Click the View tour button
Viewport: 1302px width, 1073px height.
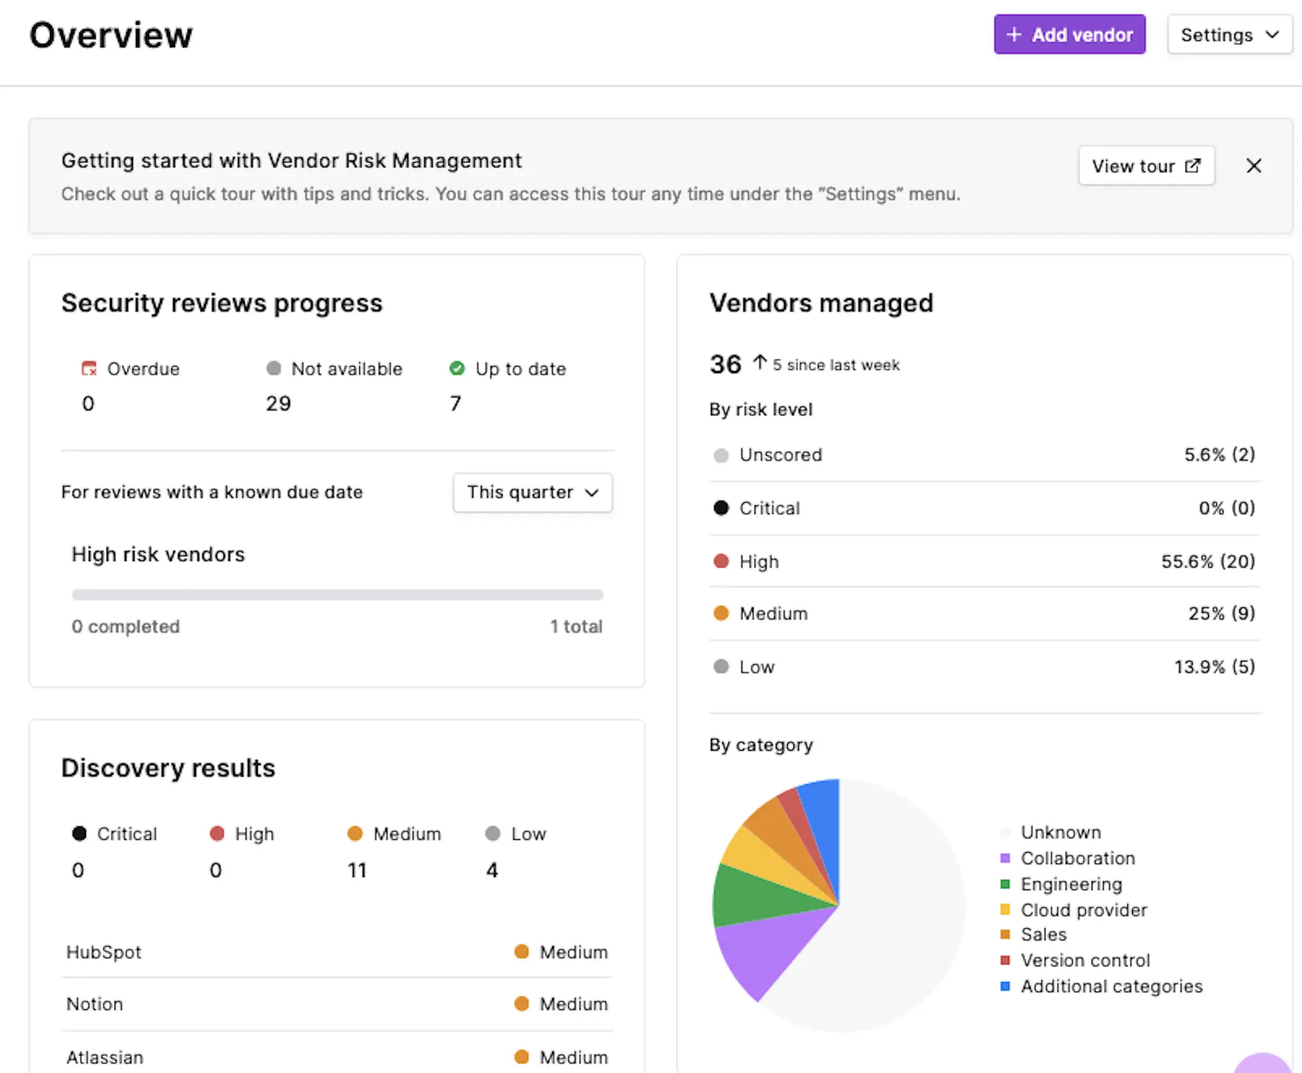pyautogui.click(x=1146, y=166)
